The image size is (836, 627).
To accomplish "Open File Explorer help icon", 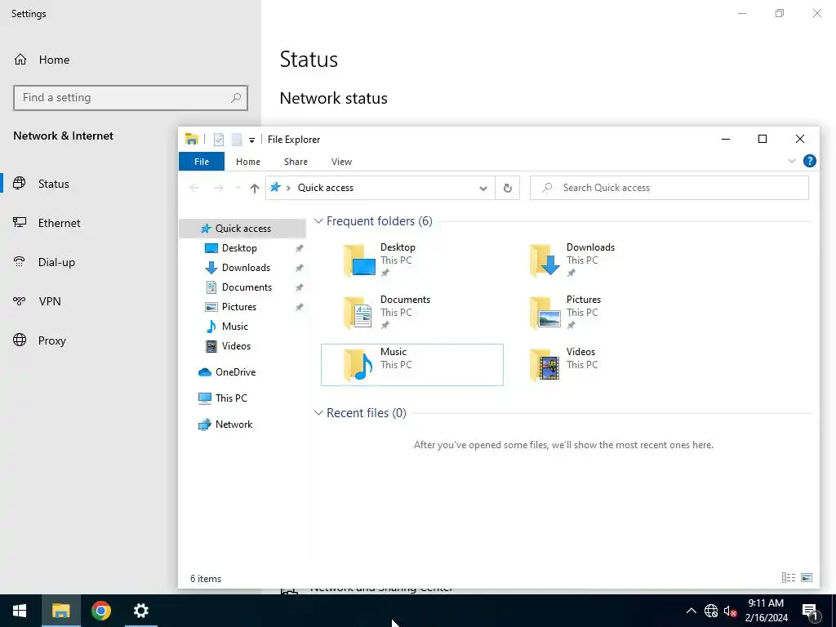I will (x=809, y=161).
